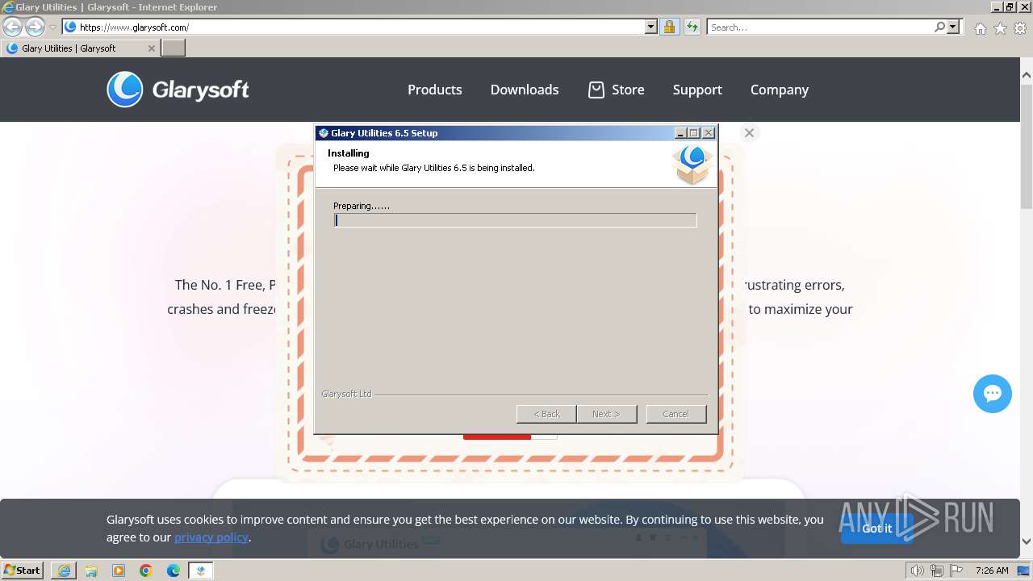Click the browser Home icon
Viewport: 1033px width, 581px height.
point(980,28)
